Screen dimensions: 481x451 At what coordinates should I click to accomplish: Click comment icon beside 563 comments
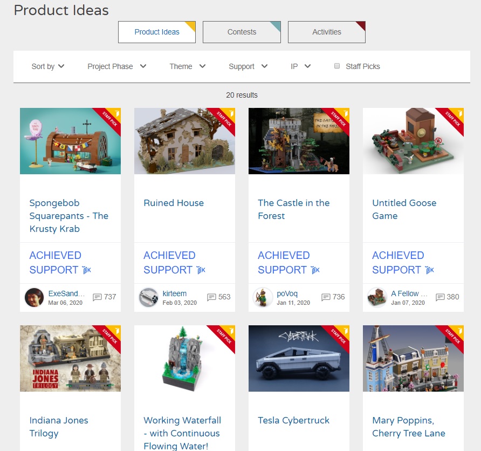[212, 297]
